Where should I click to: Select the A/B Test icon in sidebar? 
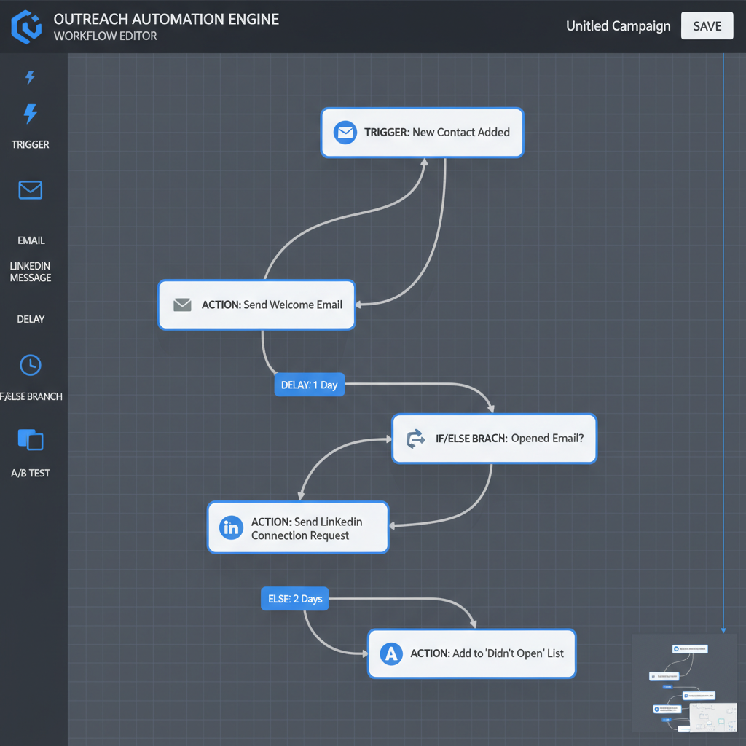coord(30,439)
